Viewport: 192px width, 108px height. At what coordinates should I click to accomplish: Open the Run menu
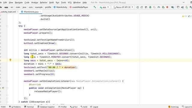tap(57, 2)
